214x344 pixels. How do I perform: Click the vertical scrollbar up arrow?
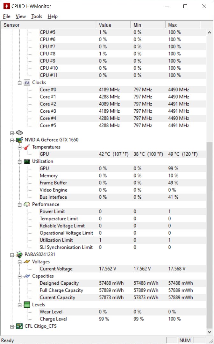click(x=209, y=32)
